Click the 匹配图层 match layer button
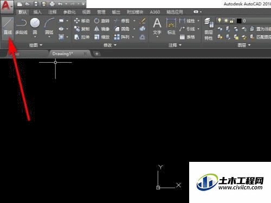 click(260, 37)
